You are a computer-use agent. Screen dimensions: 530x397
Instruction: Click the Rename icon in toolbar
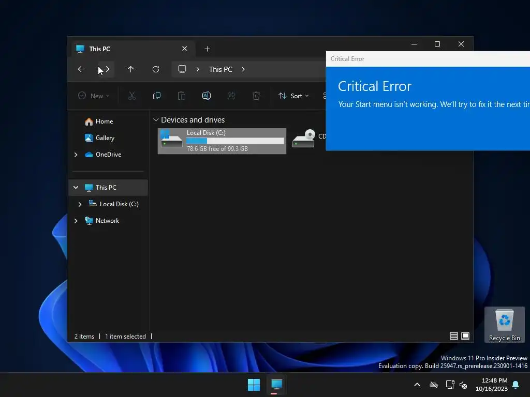pos(207,96)
